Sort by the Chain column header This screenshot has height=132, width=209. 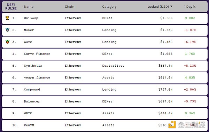[69, 7]
